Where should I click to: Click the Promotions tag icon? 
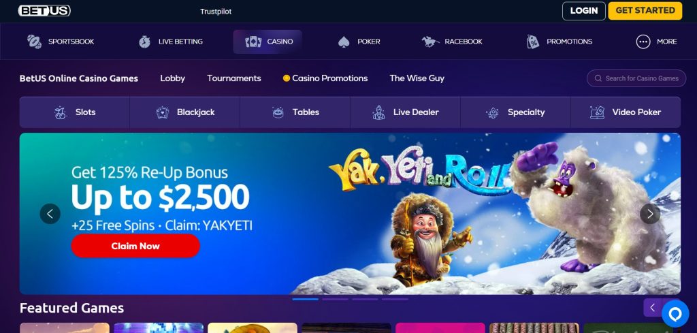(x=532, y=42)
